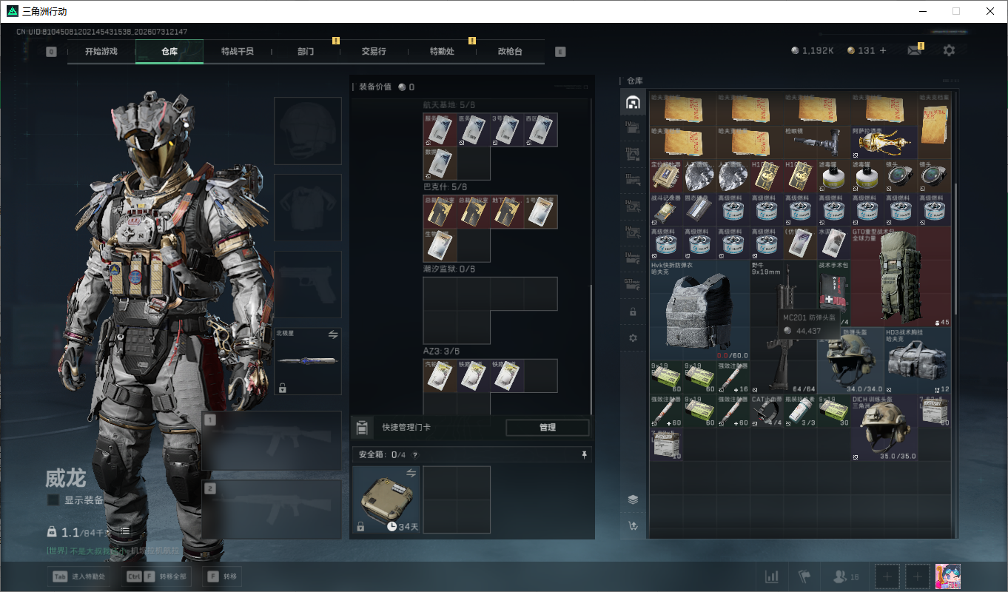1008x592 pixels.
Task: Open the 开始游戏 tab
Action: 101,52
